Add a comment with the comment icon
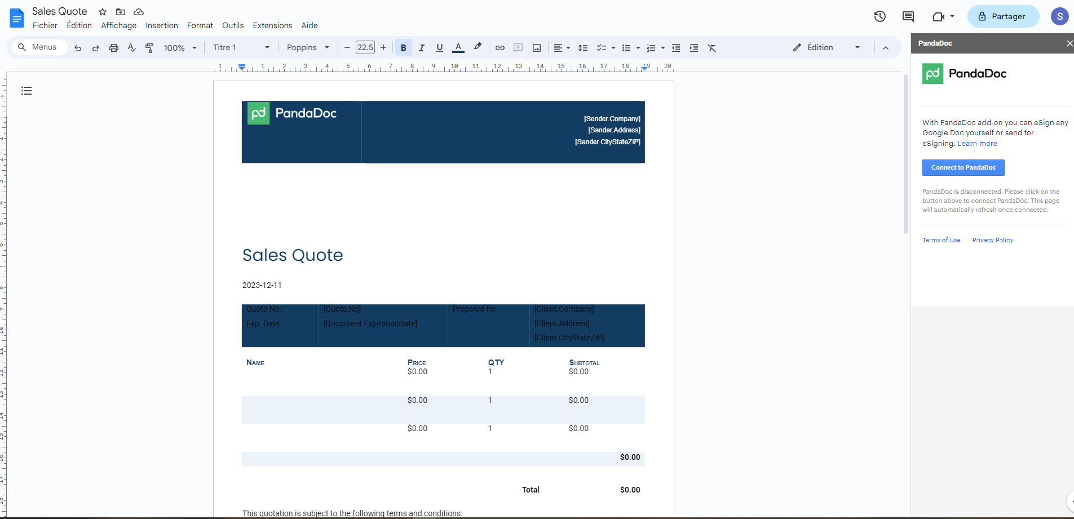Viewport: 1074px width, 519px height. tap(518, 47)
